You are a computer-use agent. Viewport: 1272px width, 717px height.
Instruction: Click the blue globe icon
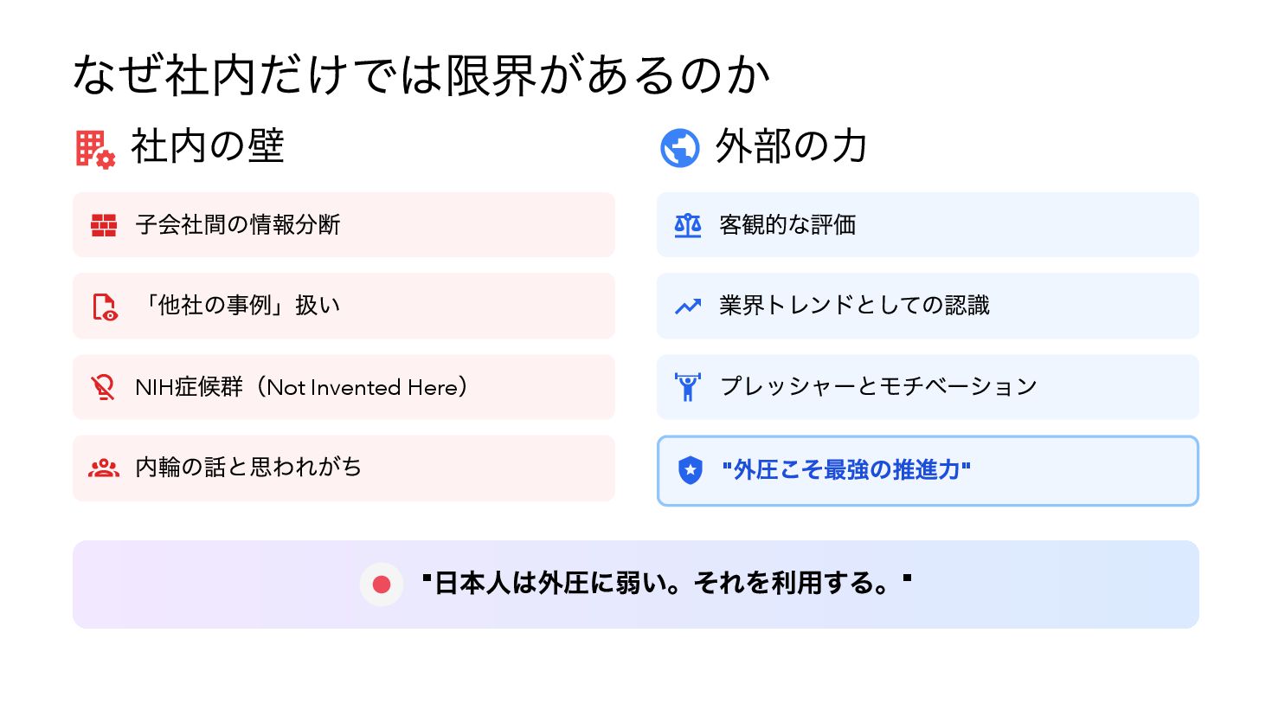(679, 148)
